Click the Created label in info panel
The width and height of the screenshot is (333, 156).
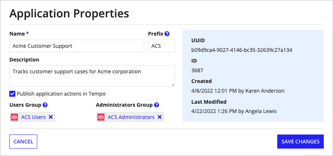[201, 81]
